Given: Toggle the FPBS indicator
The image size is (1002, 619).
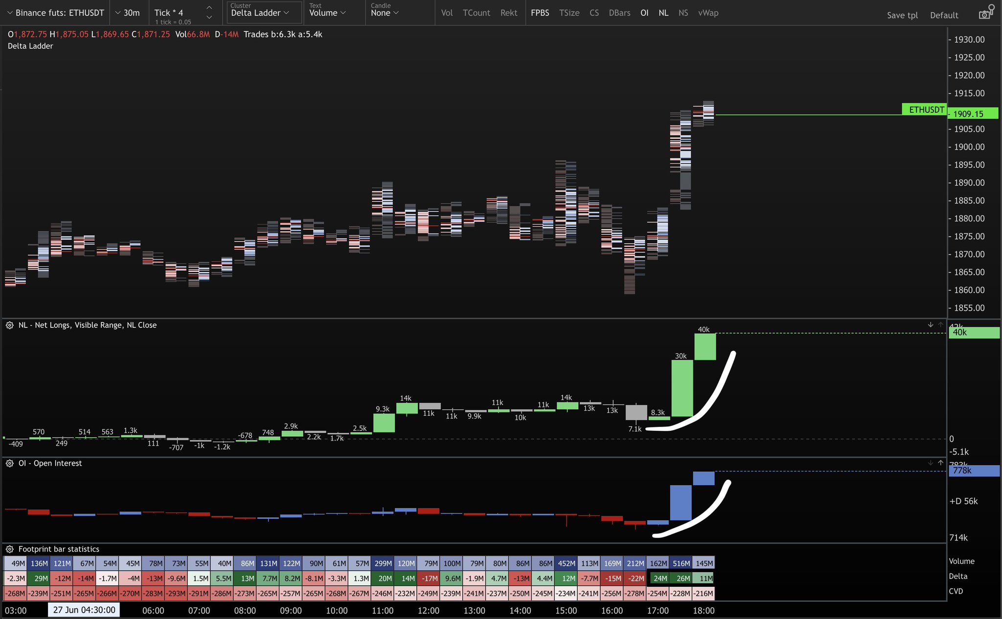Looking at the screenshot, I should (540, 13).
